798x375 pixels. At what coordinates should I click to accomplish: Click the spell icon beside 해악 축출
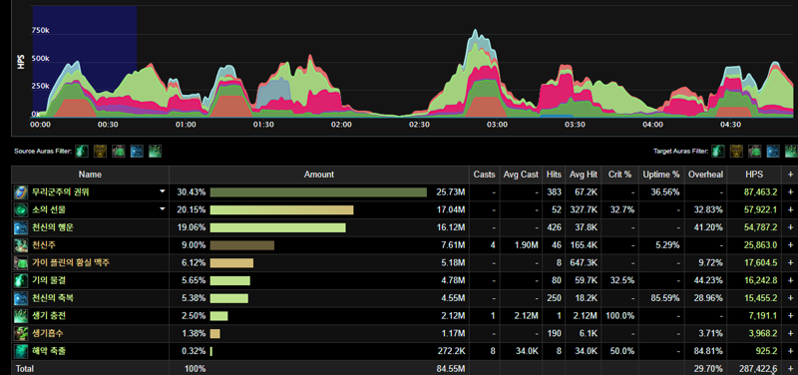pyautogui.click(x=21, y=351)
